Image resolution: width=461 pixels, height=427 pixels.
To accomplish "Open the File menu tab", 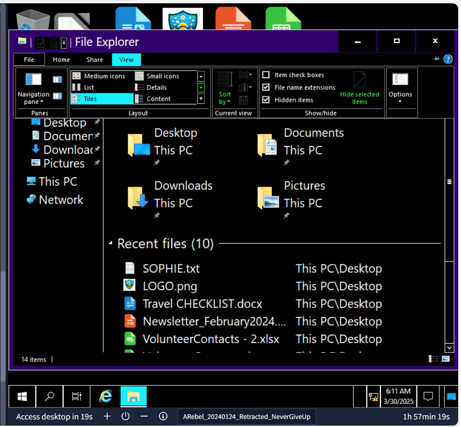I will point(29,60).
